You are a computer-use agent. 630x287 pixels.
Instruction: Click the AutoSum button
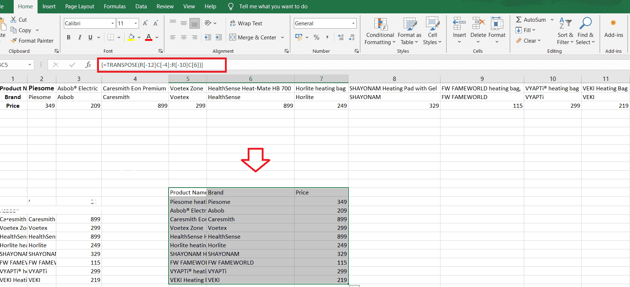(531, 20)
